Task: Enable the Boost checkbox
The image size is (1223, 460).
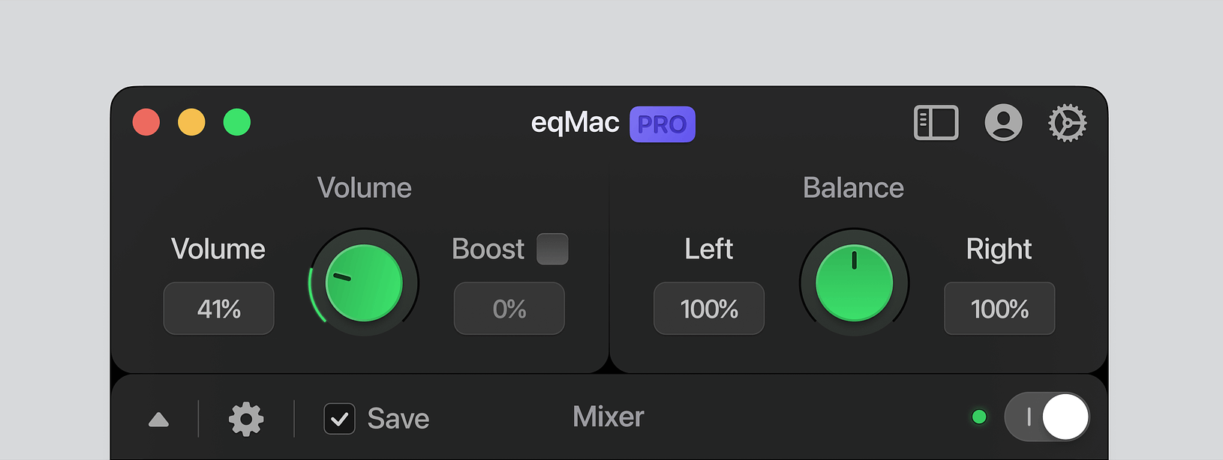Action: [x=552, y=249]
